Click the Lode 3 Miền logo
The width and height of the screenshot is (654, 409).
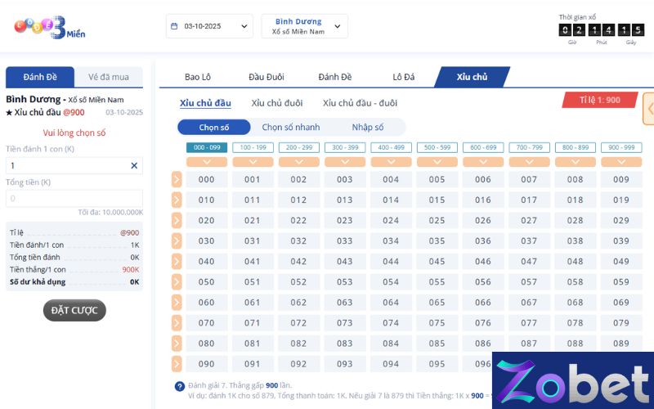pos(49,27)
